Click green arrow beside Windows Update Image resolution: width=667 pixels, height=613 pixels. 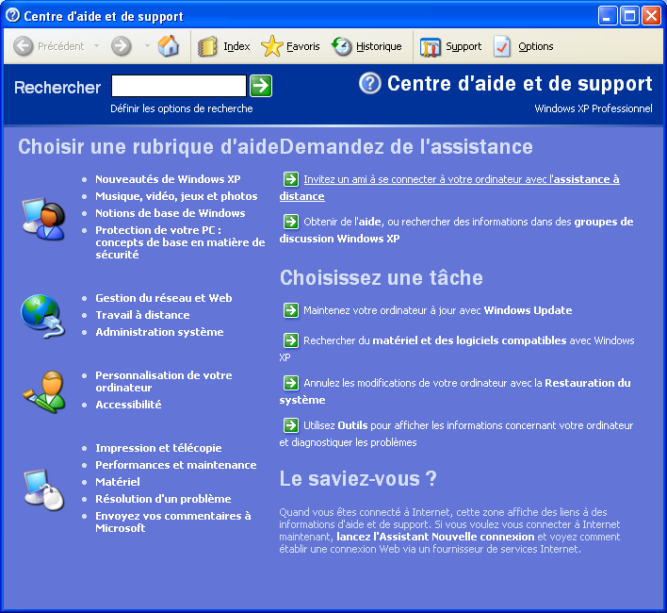[291, 310]
